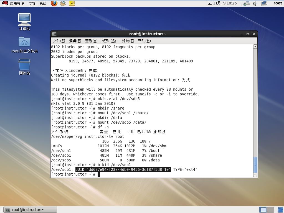Click the terminal scrollbar up arrow
The width and height of the screenshot is (284, 213).
255,47
